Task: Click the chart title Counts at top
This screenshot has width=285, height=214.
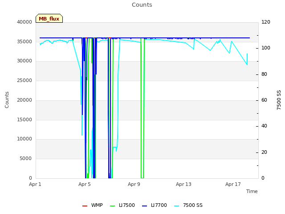Action: coord(142,5)
